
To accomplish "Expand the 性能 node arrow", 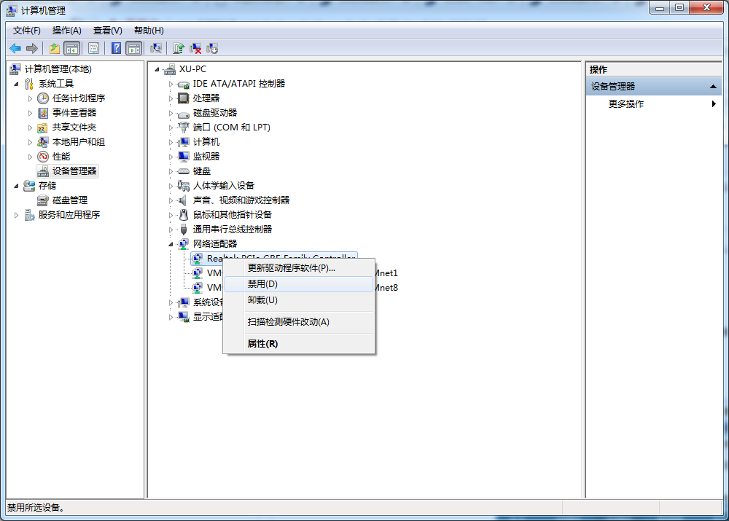I will pyautogui.click(x=30, y=157).
